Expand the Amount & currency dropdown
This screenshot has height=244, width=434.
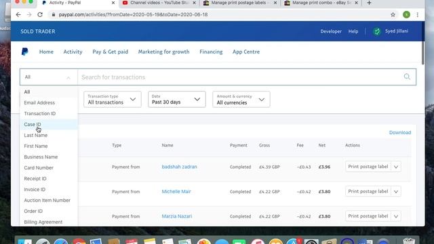pyautogui.click(x=241, y=100)
